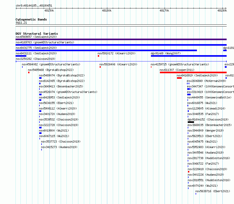
Task: Click nsv3415273 (Audano2019) label
Action: point(59,147)
